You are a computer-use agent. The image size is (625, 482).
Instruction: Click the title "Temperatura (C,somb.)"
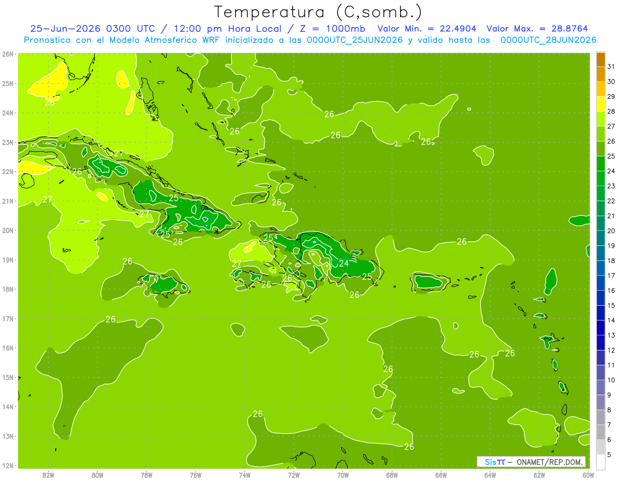point(318,12)
